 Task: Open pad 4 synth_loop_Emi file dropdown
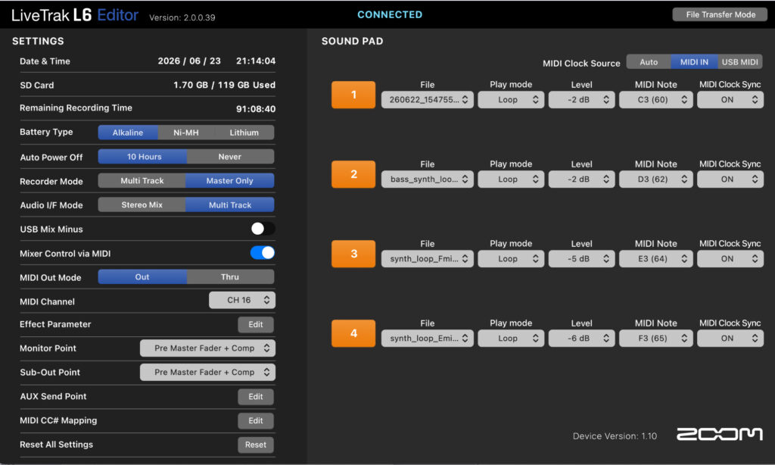pyautogui.click(x=427, y=339)
